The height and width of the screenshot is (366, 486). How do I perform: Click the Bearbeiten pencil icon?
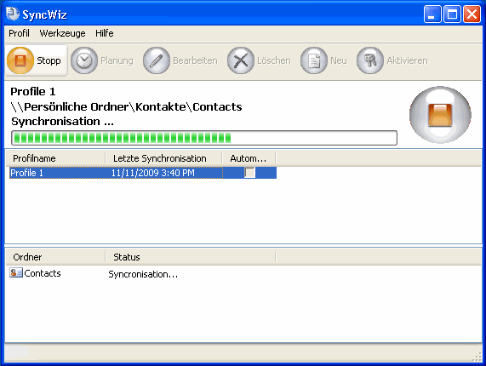tap(157, 60)
